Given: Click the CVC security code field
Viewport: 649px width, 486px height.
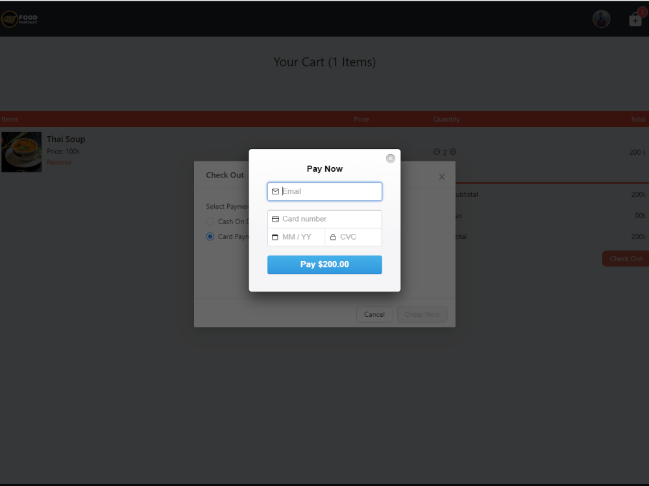Looking at the screenshot, I should point(354,237).
